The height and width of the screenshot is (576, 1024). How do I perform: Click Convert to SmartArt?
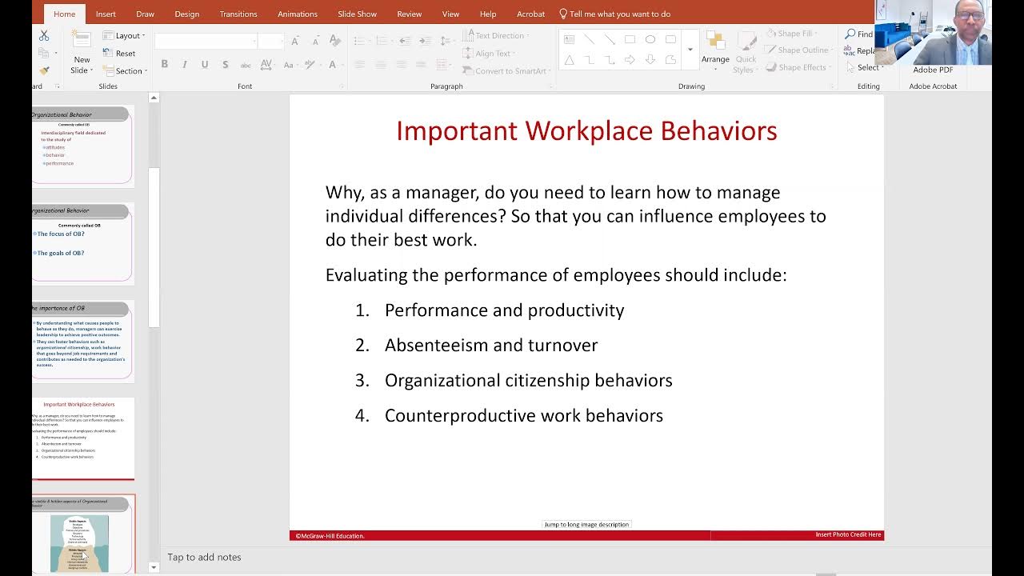[505, 70]
